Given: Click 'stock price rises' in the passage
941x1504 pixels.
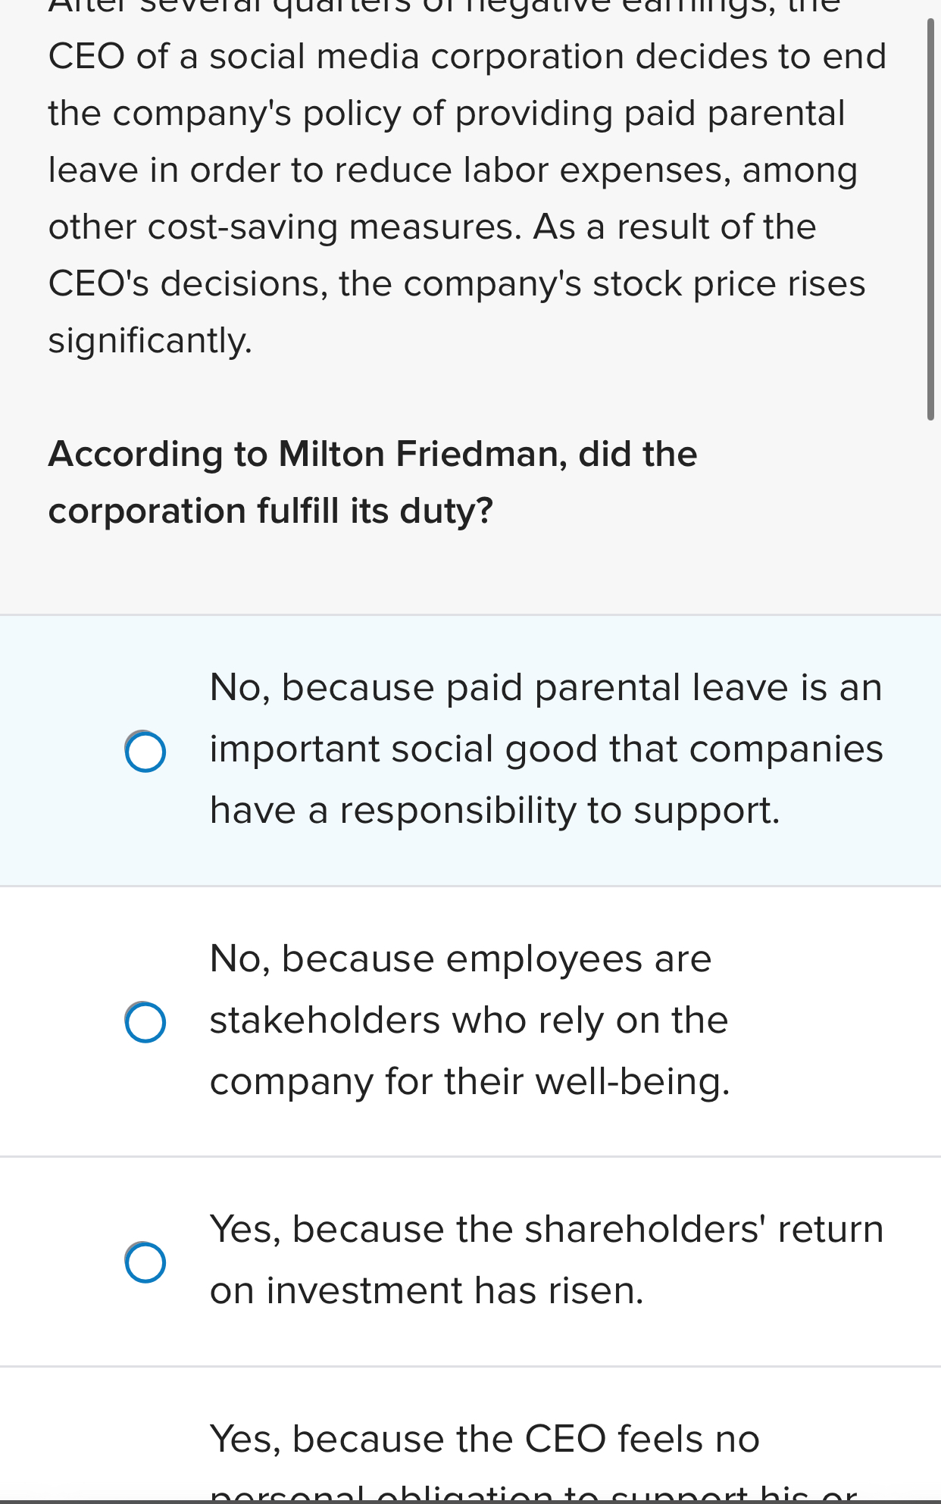Looking at the screenshot, I should [x=728, y=284].
